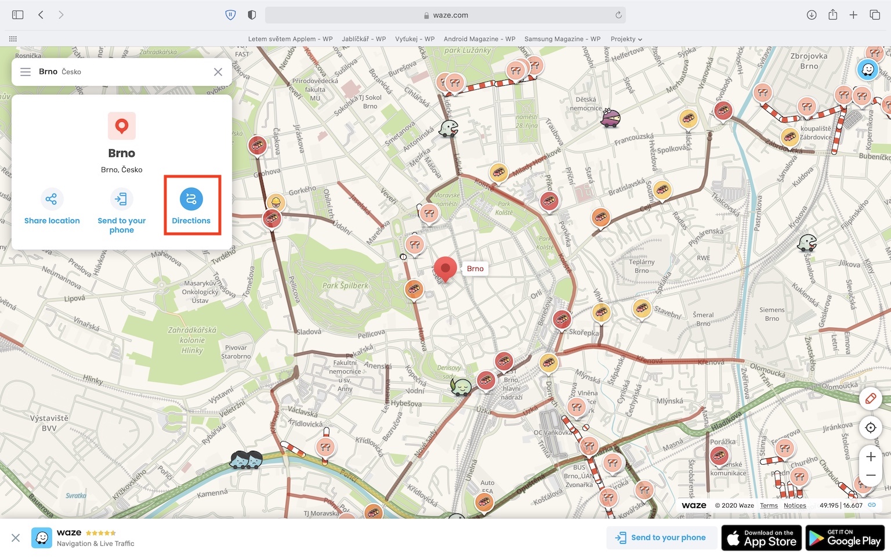This screenshot has width=891, height=557.
Task: Open Safari sidebar panel
Action: tap(17, 15)
